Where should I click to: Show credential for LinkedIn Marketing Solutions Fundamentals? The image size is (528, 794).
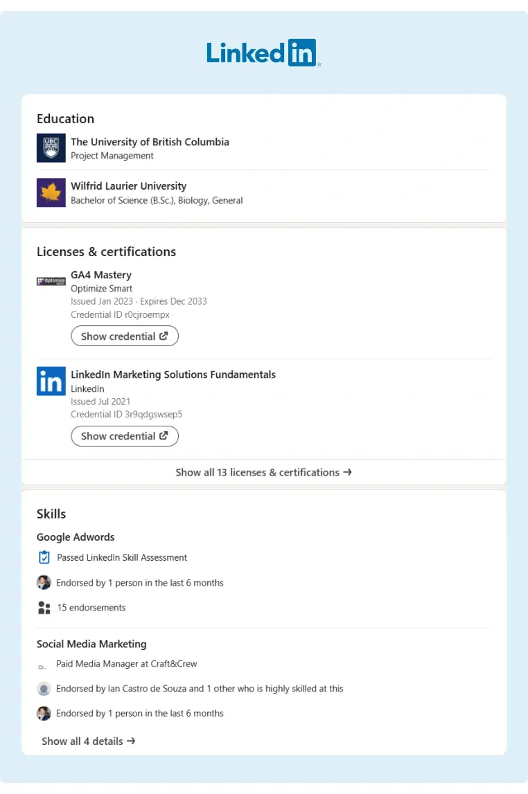(x=124, y=436)
